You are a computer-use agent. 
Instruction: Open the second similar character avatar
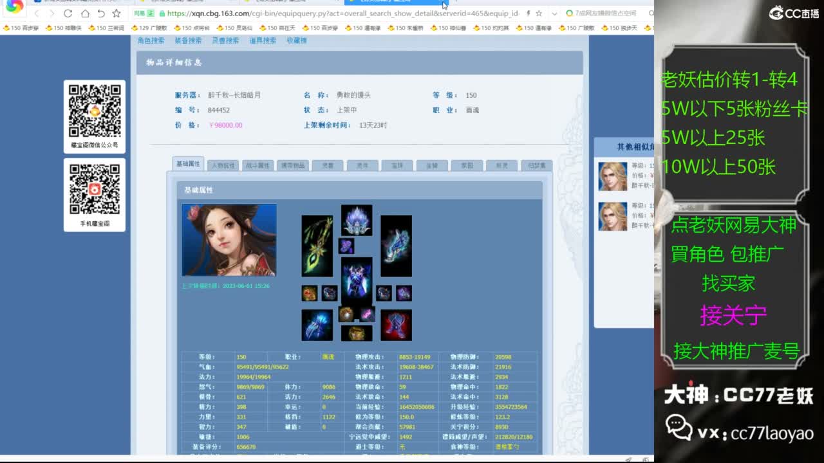[x=613, y=217]
